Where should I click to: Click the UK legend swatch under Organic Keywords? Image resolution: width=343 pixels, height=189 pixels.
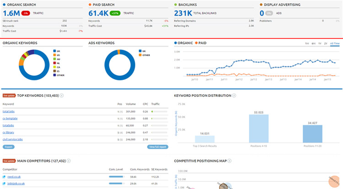(x=55, y=51)
